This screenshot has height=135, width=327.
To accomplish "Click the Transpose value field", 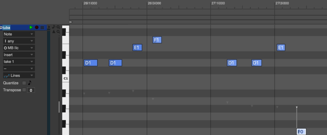I will click(x=31, y=90).
